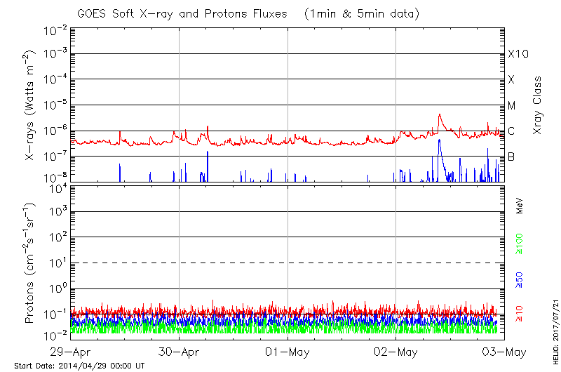Click the red X-ray flare peak after 02-May
Screen dimensions: 561x372
pyautogui.click(x=440, y=115)
